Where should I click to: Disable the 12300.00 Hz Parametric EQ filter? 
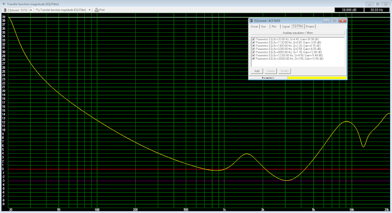pyautogui.click(x=253, y=56)
